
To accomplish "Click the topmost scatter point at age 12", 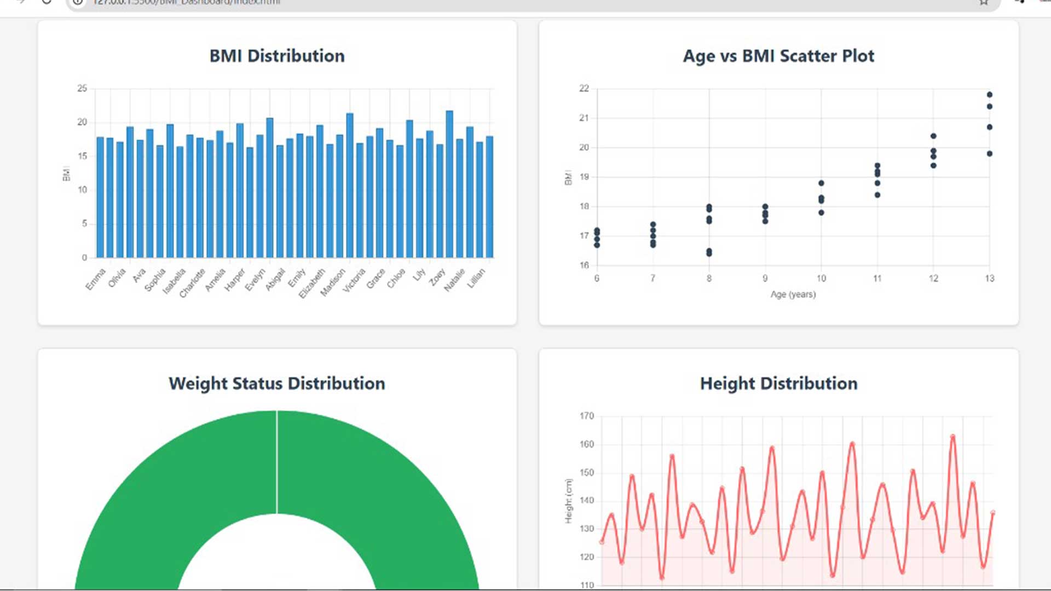I will 933,136.
